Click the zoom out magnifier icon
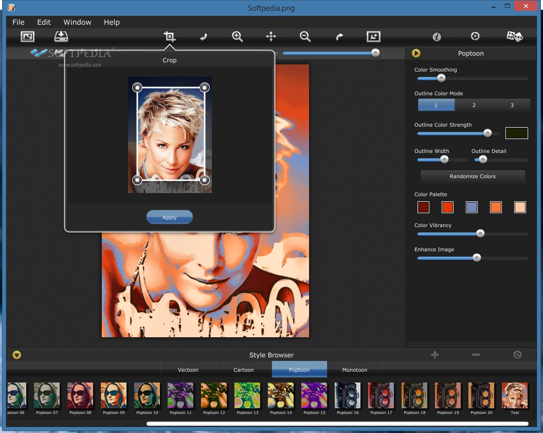Screen dimensions: 543x433 (x=305, y=37)
